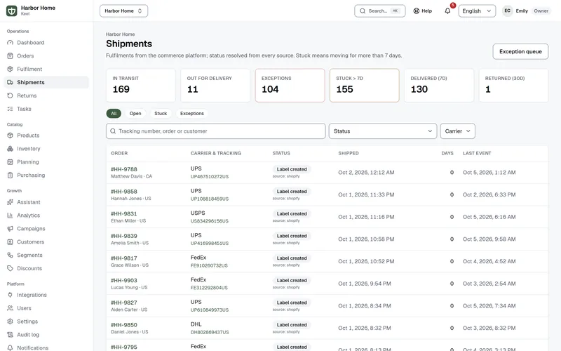Click the Last Event column header

[x=477, y=153]
